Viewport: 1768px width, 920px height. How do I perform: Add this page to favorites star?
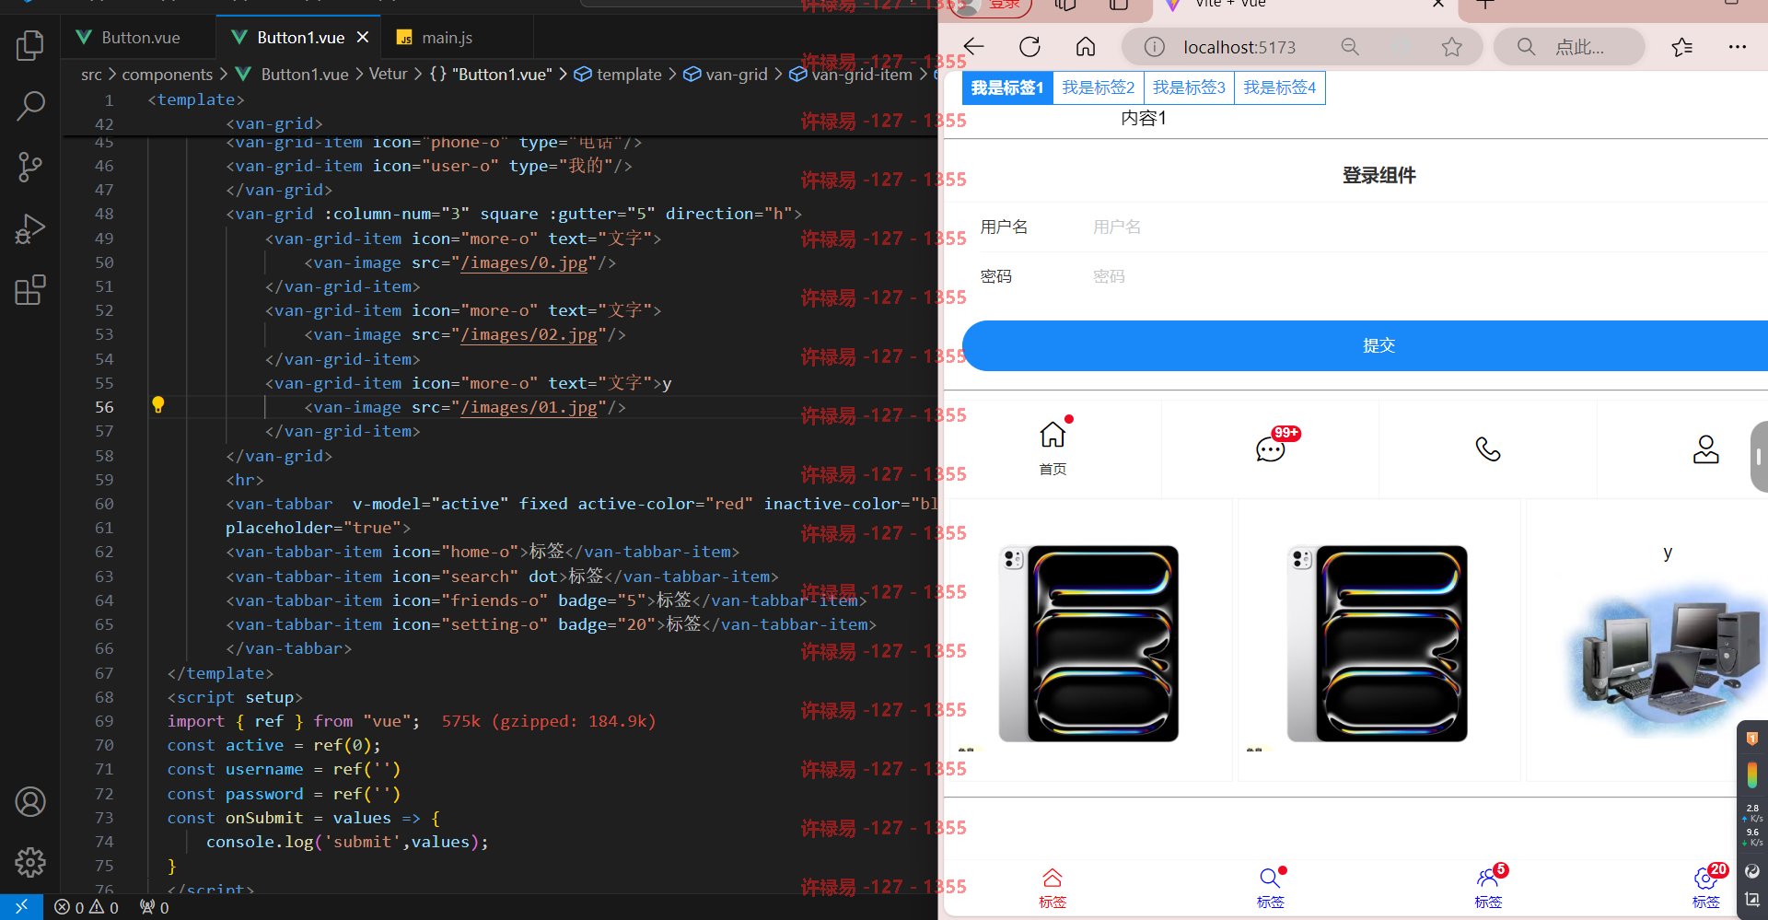click(1452, 47)
